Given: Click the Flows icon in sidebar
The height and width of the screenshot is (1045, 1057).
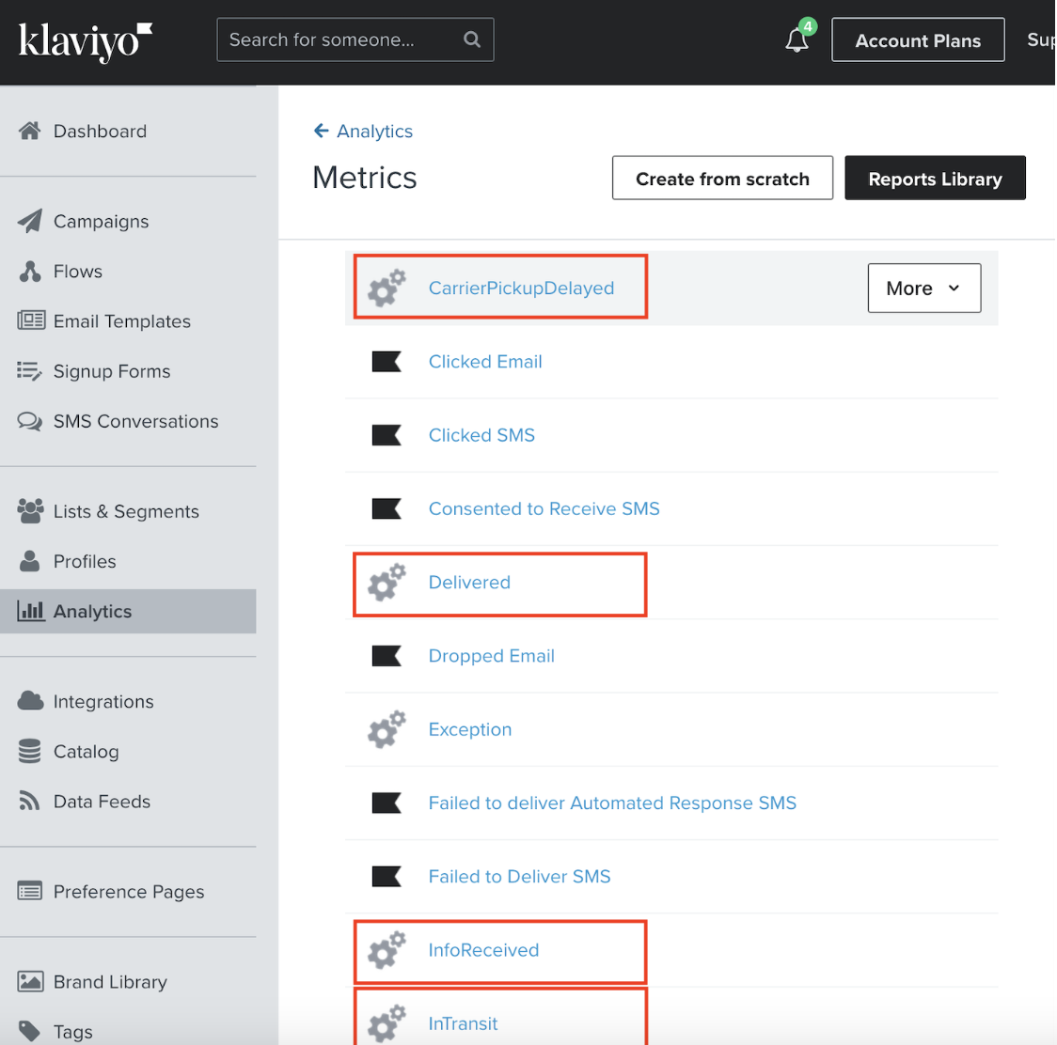Looking at the screenshot, I should click(30, 271).
